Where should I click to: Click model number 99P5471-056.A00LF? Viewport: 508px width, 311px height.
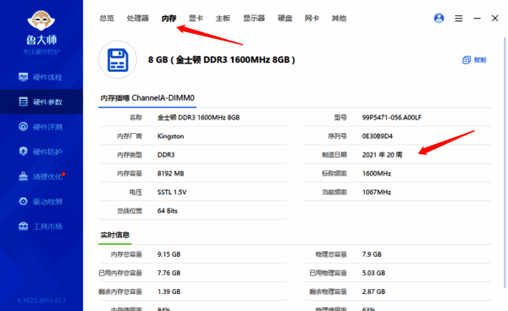coord(392,118)
